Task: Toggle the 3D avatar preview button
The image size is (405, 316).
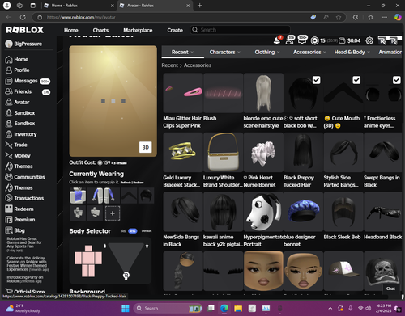Action: point(146,147)
